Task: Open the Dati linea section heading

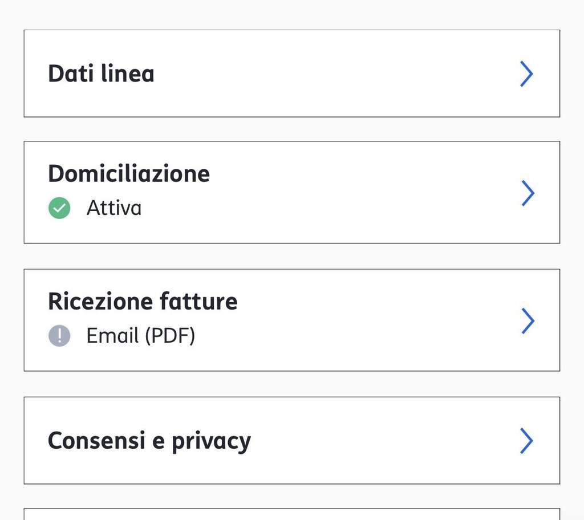Action: pos(101,74)
